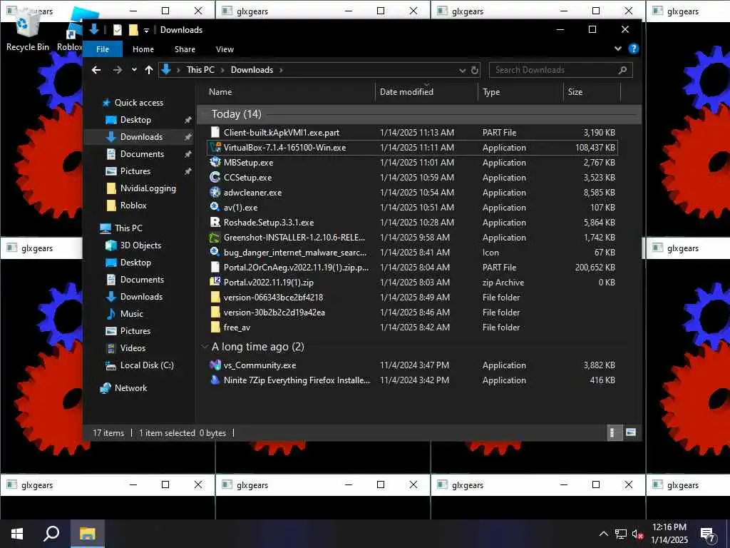Open Music in navigation pane

(x=131, y=314)
